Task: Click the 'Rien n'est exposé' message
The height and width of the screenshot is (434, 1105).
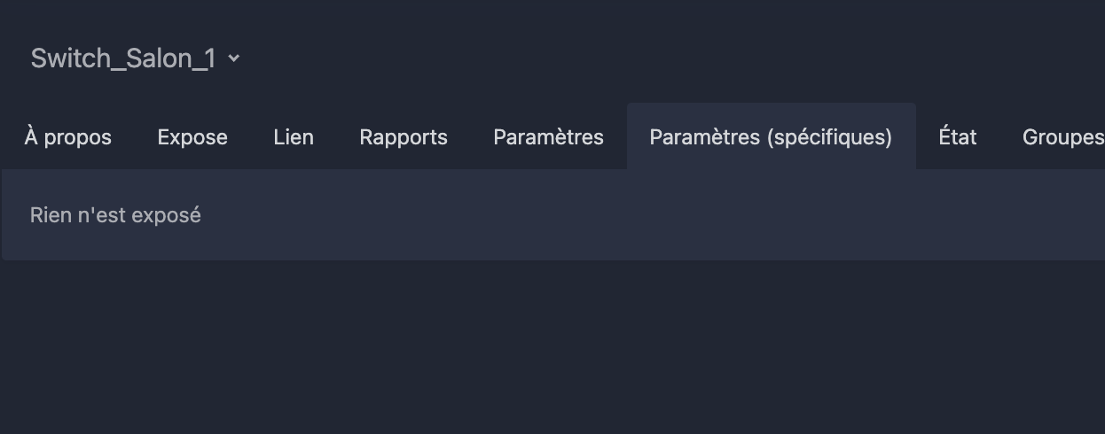Action: pyautogui.click(x=115, y=215)
